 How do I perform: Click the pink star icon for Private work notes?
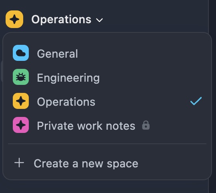tap(21, 125)
